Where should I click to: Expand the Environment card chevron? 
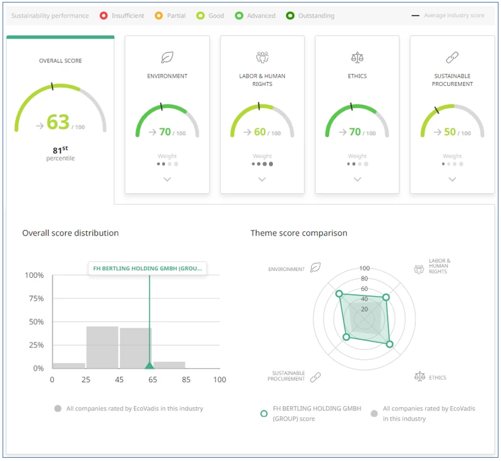[x=167, y=179]
